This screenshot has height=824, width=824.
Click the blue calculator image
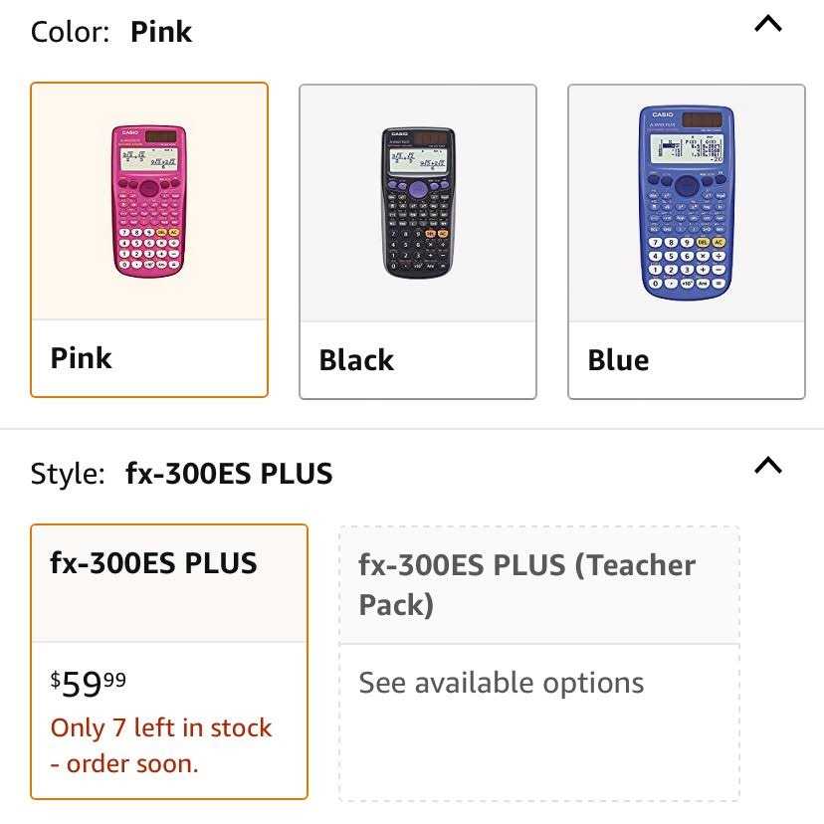coord(687,202)
